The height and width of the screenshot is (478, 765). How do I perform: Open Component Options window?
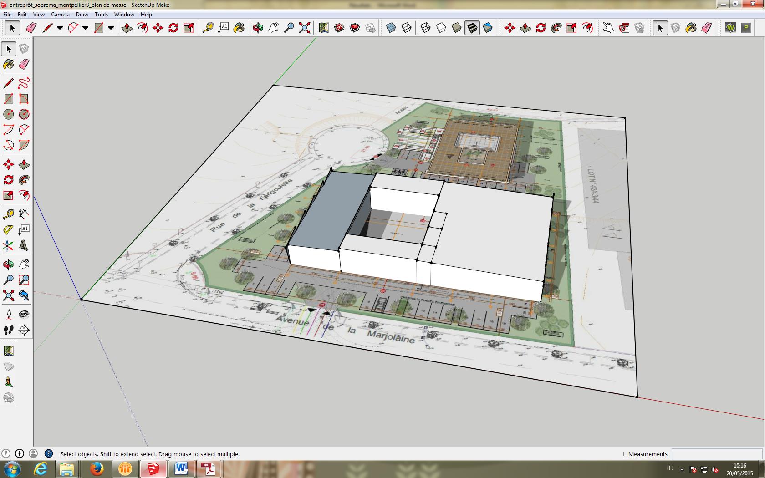624,28
